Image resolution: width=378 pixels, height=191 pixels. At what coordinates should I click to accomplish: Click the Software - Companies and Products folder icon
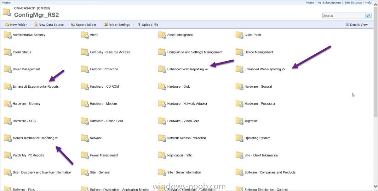[239, 172]
